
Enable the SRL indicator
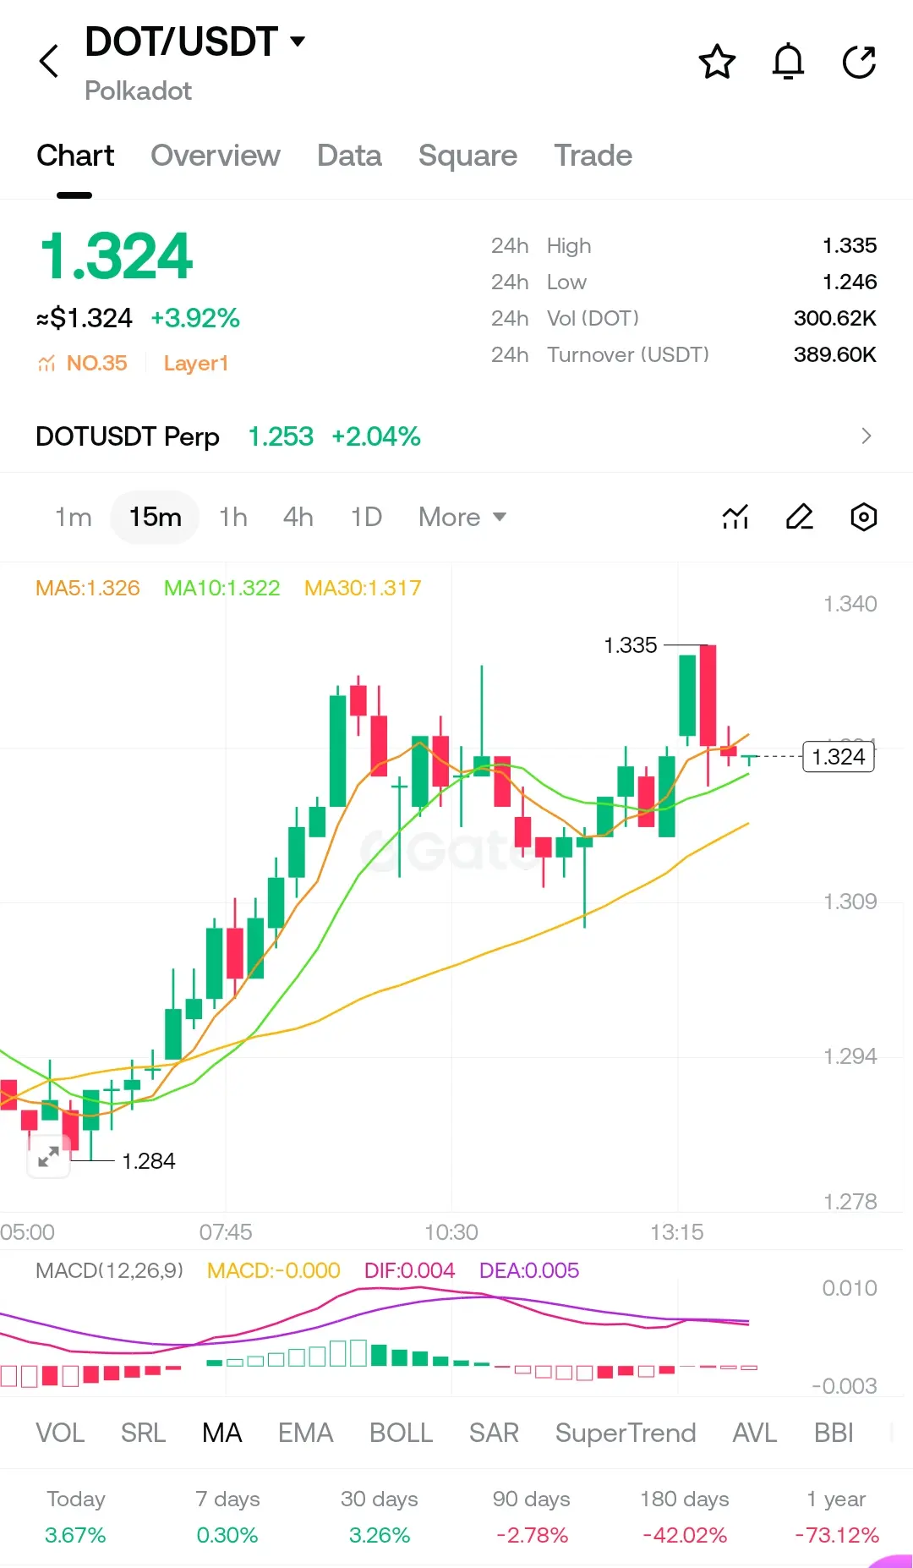143,1433
